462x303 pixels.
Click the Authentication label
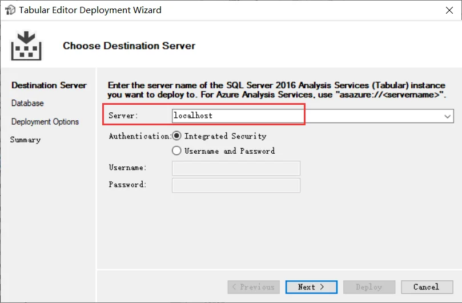coord(140,136)
